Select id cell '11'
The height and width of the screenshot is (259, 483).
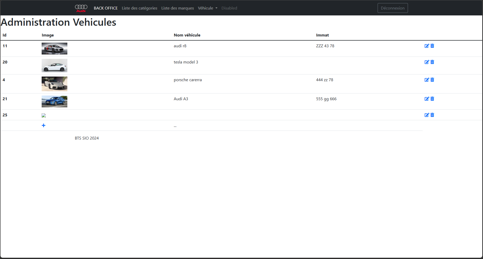pyautogui.click(x=5, y=46)
